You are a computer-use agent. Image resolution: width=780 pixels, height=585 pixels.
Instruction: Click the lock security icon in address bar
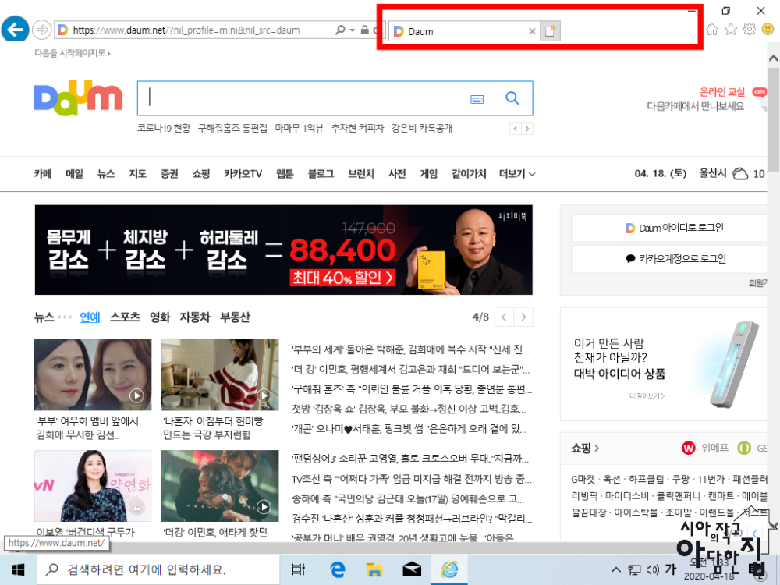pos(364,30)
